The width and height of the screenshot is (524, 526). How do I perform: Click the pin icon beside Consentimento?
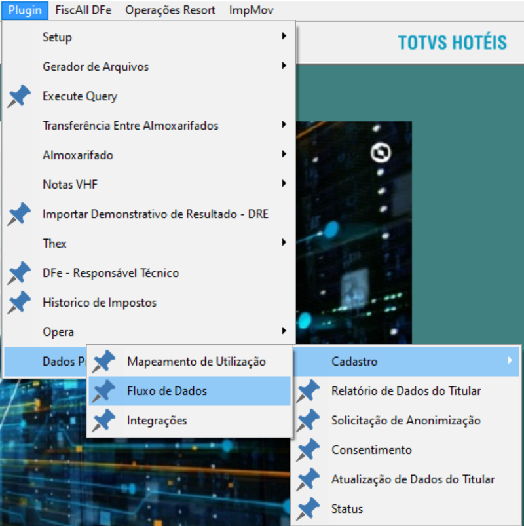tap(308, 450)
